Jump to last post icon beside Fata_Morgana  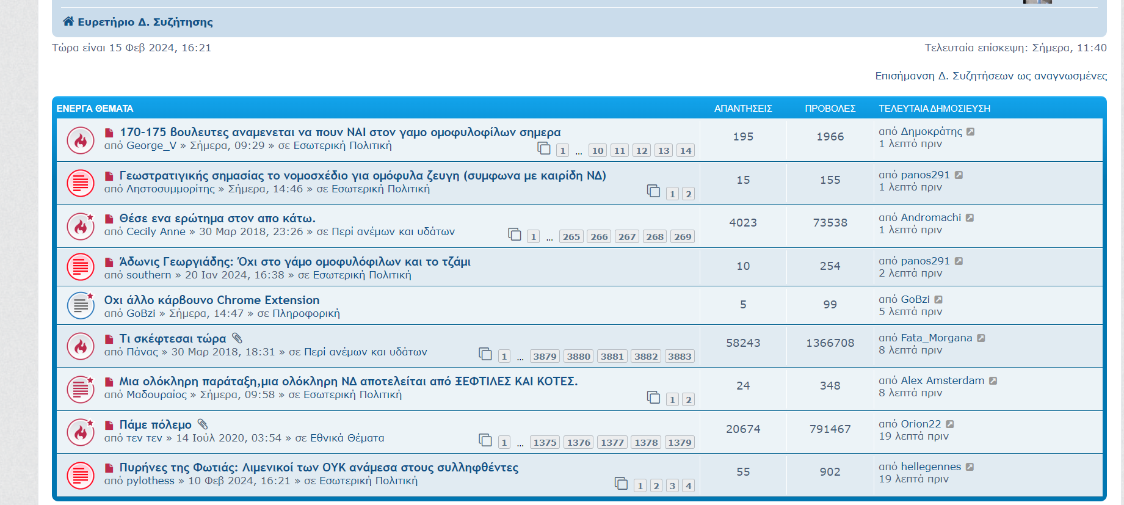click(981, 338)
